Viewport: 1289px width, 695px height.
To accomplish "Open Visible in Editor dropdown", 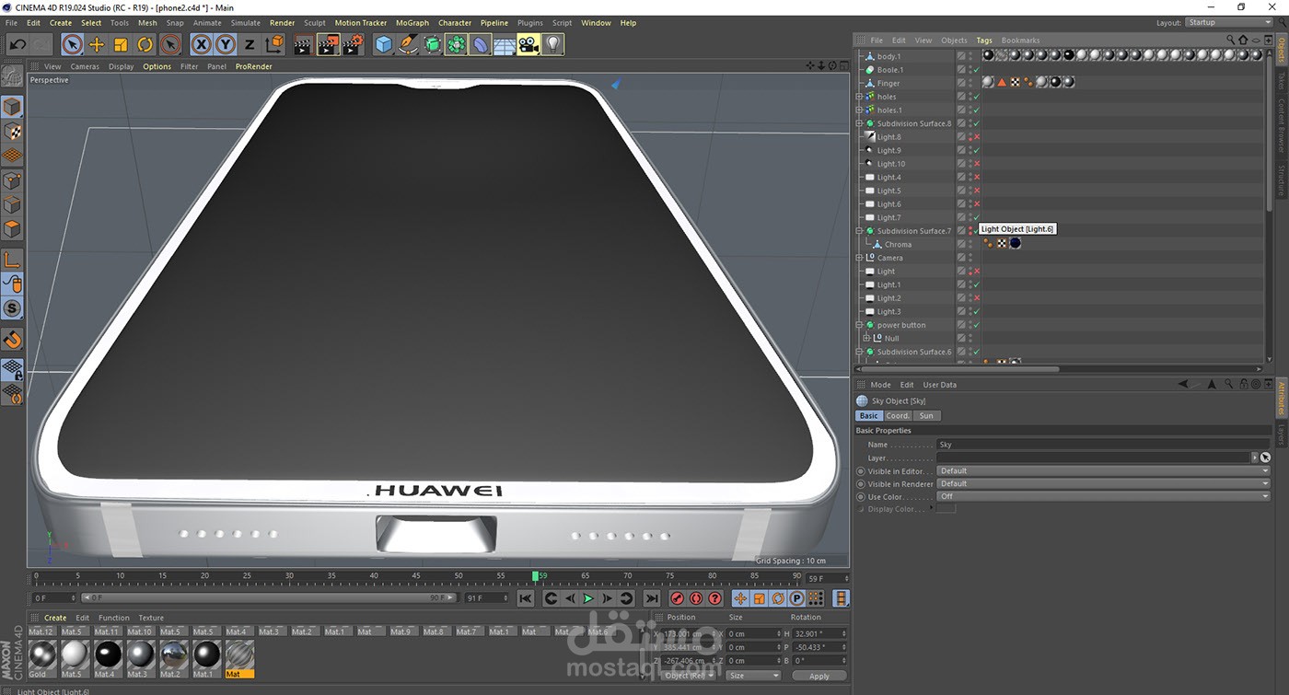I will point(1103,470).
